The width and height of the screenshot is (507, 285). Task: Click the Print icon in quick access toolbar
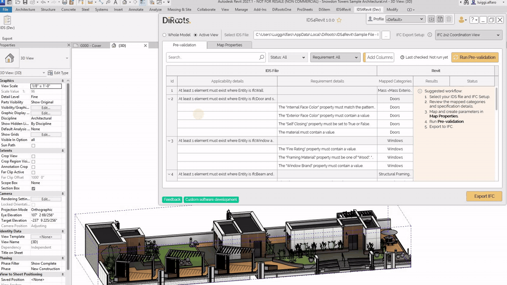point(64,2)
